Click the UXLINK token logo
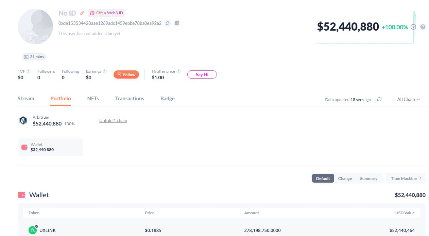 click(33, 230)
